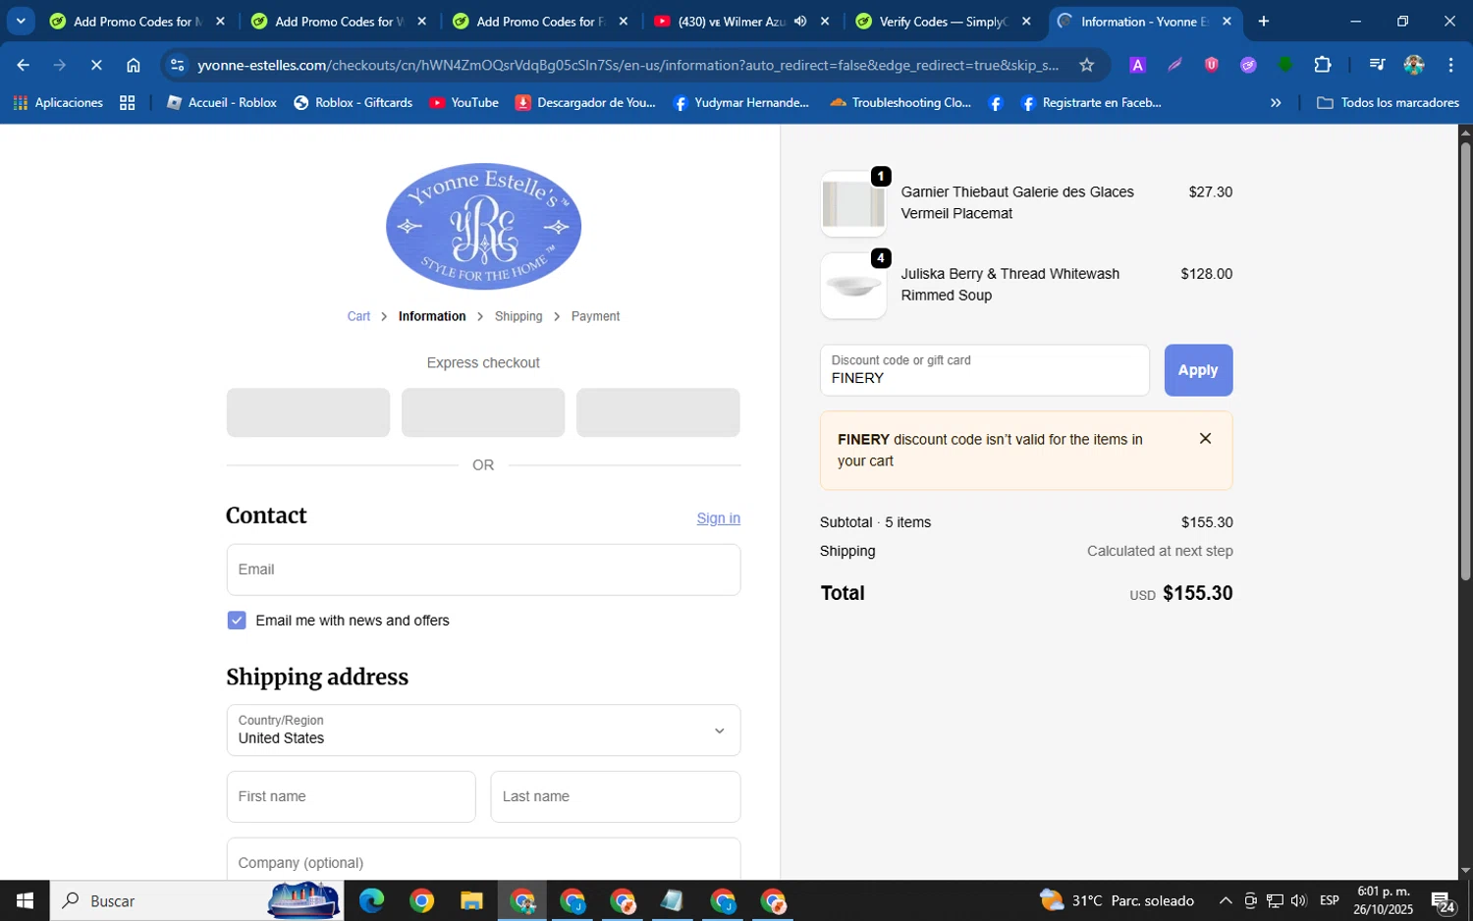Open Windows Start menu
The image size is (1473, 921).
click(25, 900)
